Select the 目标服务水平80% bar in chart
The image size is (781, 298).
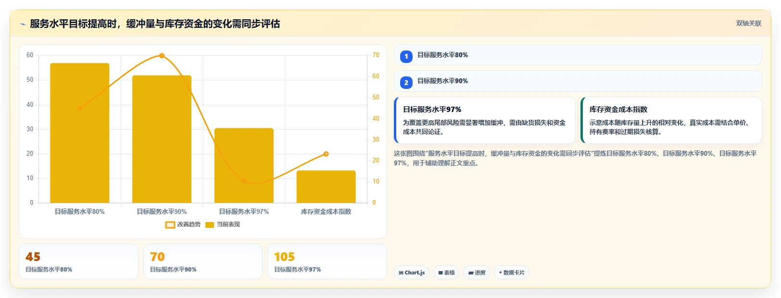[x=80, y=133]
